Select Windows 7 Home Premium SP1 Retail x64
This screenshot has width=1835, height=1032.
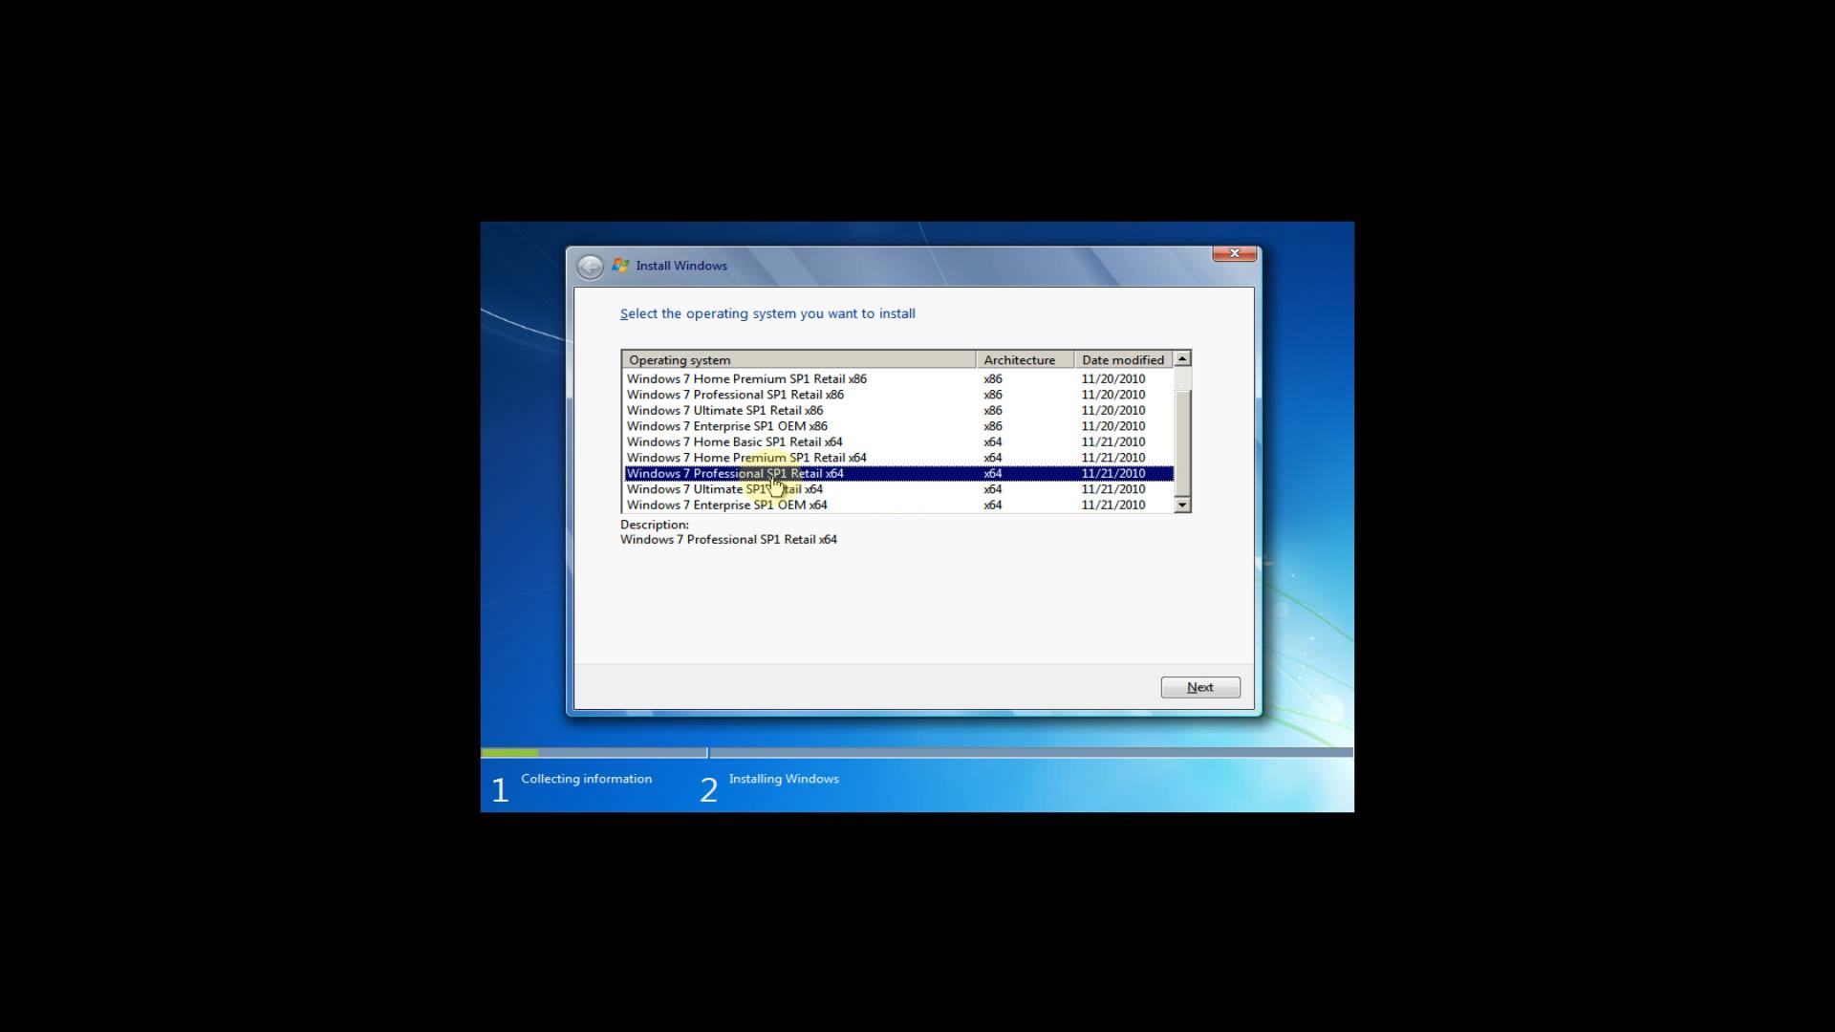click(x=898, y=458)
